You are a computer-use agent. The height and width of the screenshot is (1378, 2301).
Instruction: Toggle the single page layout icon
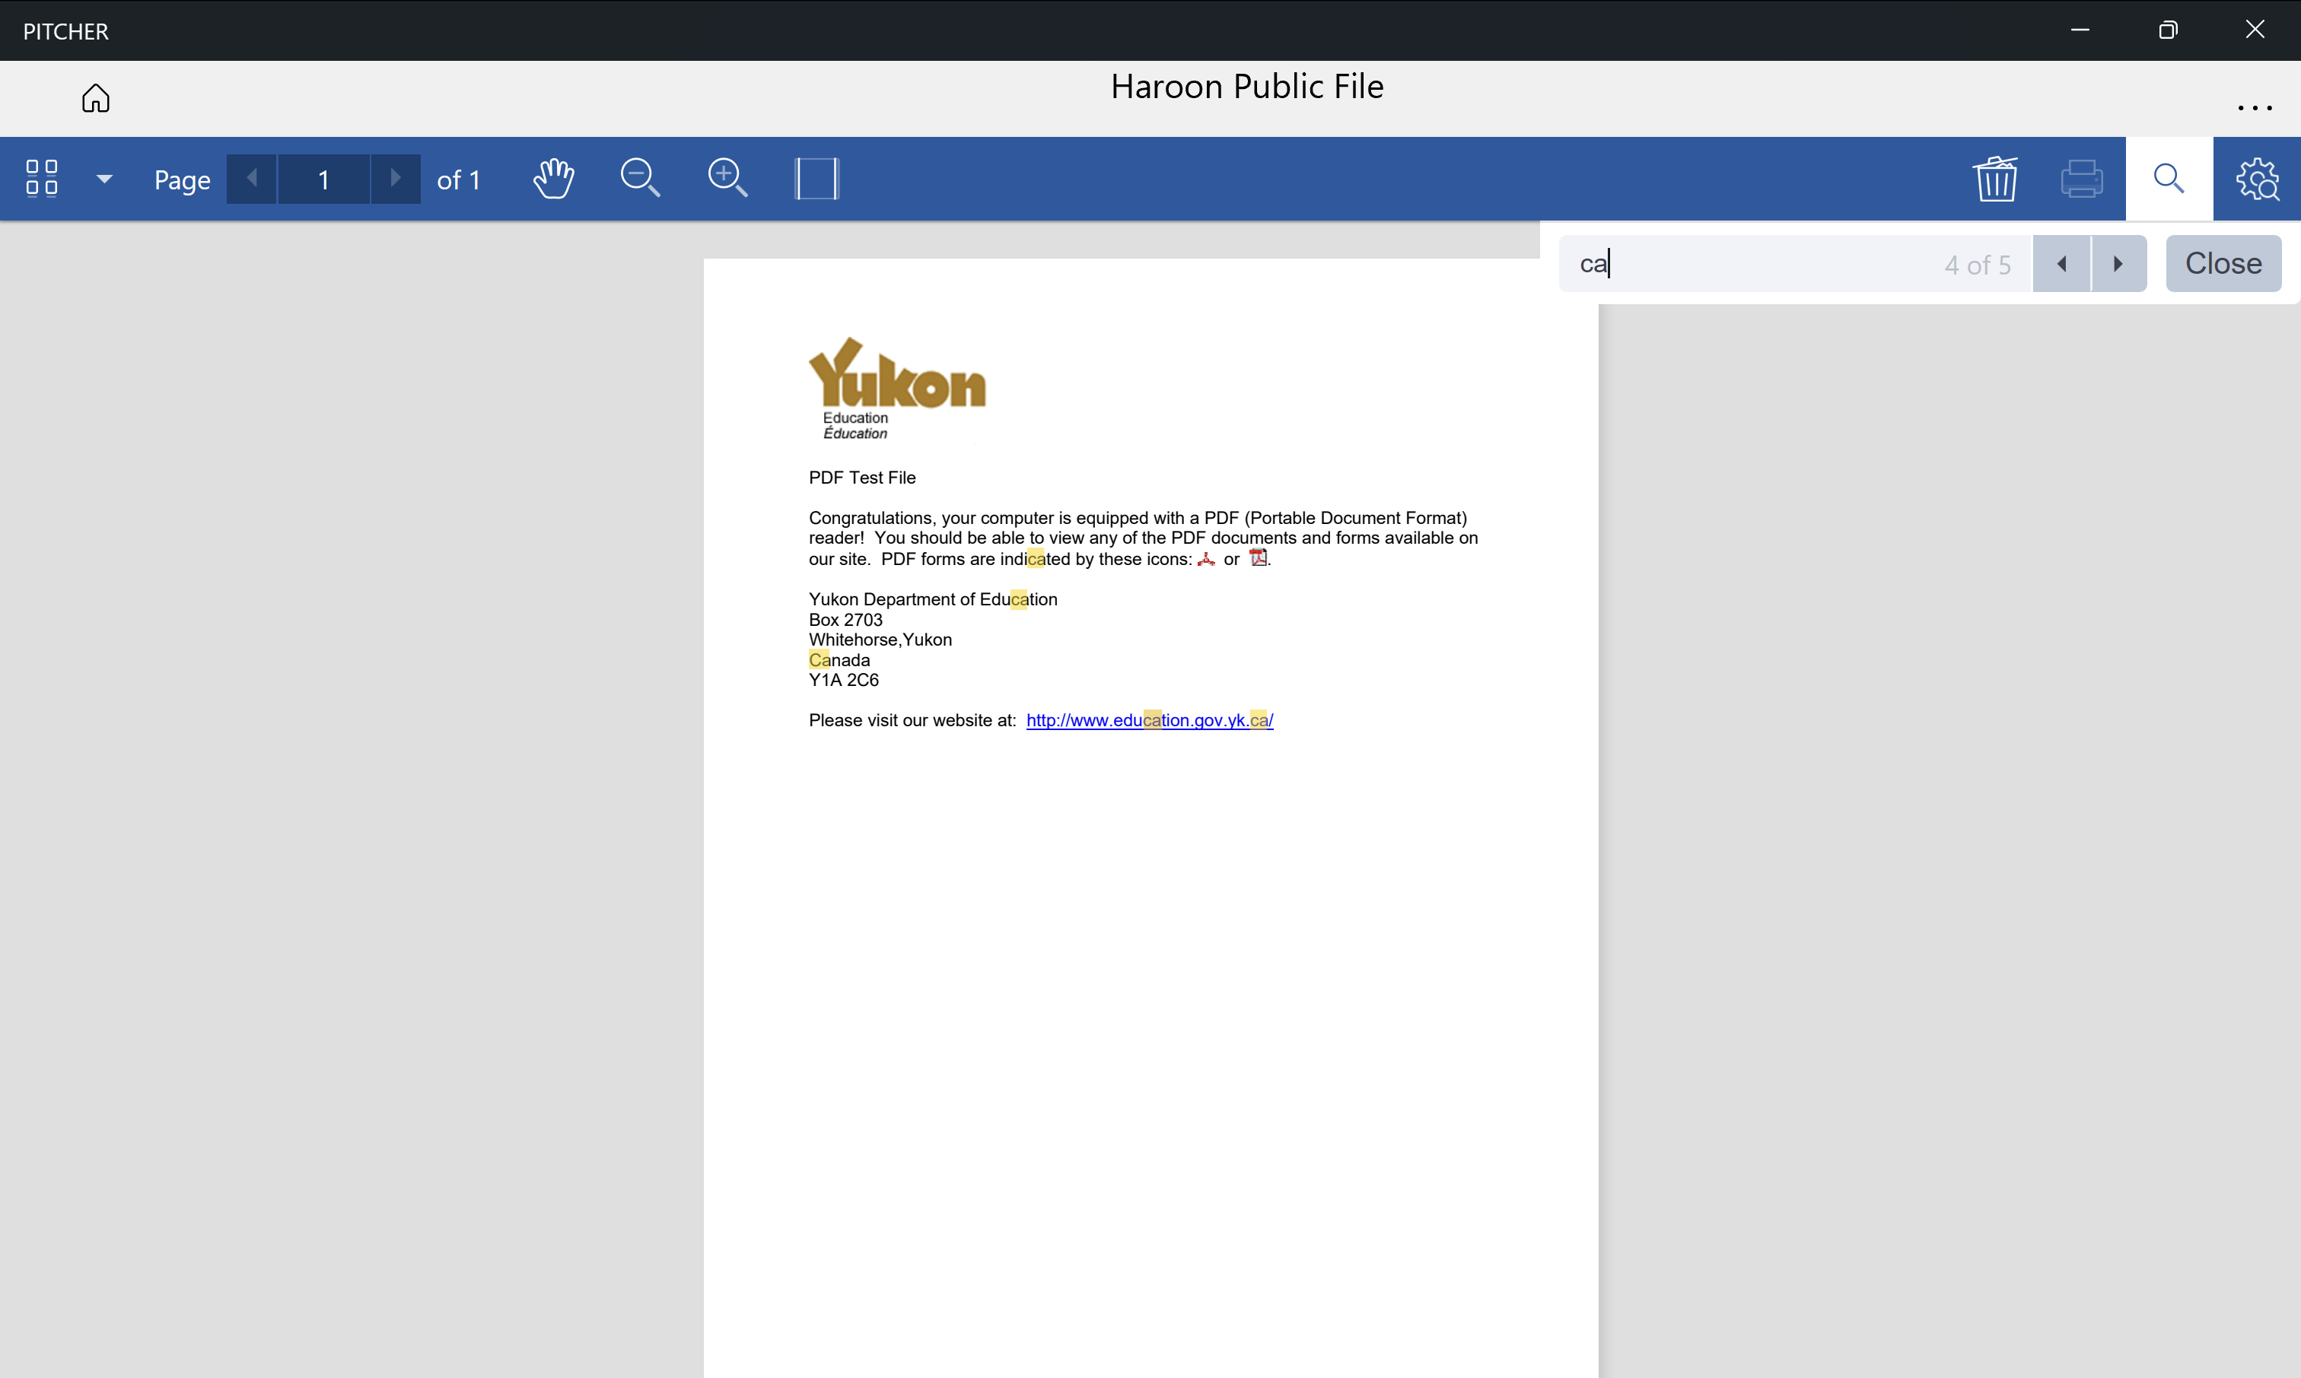pyautogui.click(x=816, y=178)
